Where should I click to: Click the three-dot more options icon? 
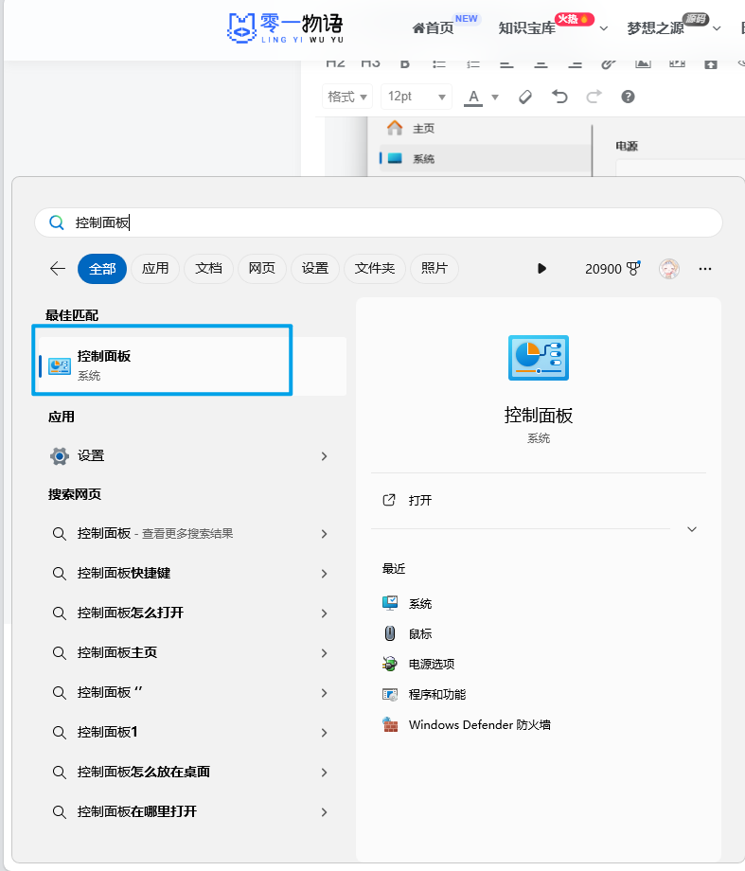click(x=704, y=269)
